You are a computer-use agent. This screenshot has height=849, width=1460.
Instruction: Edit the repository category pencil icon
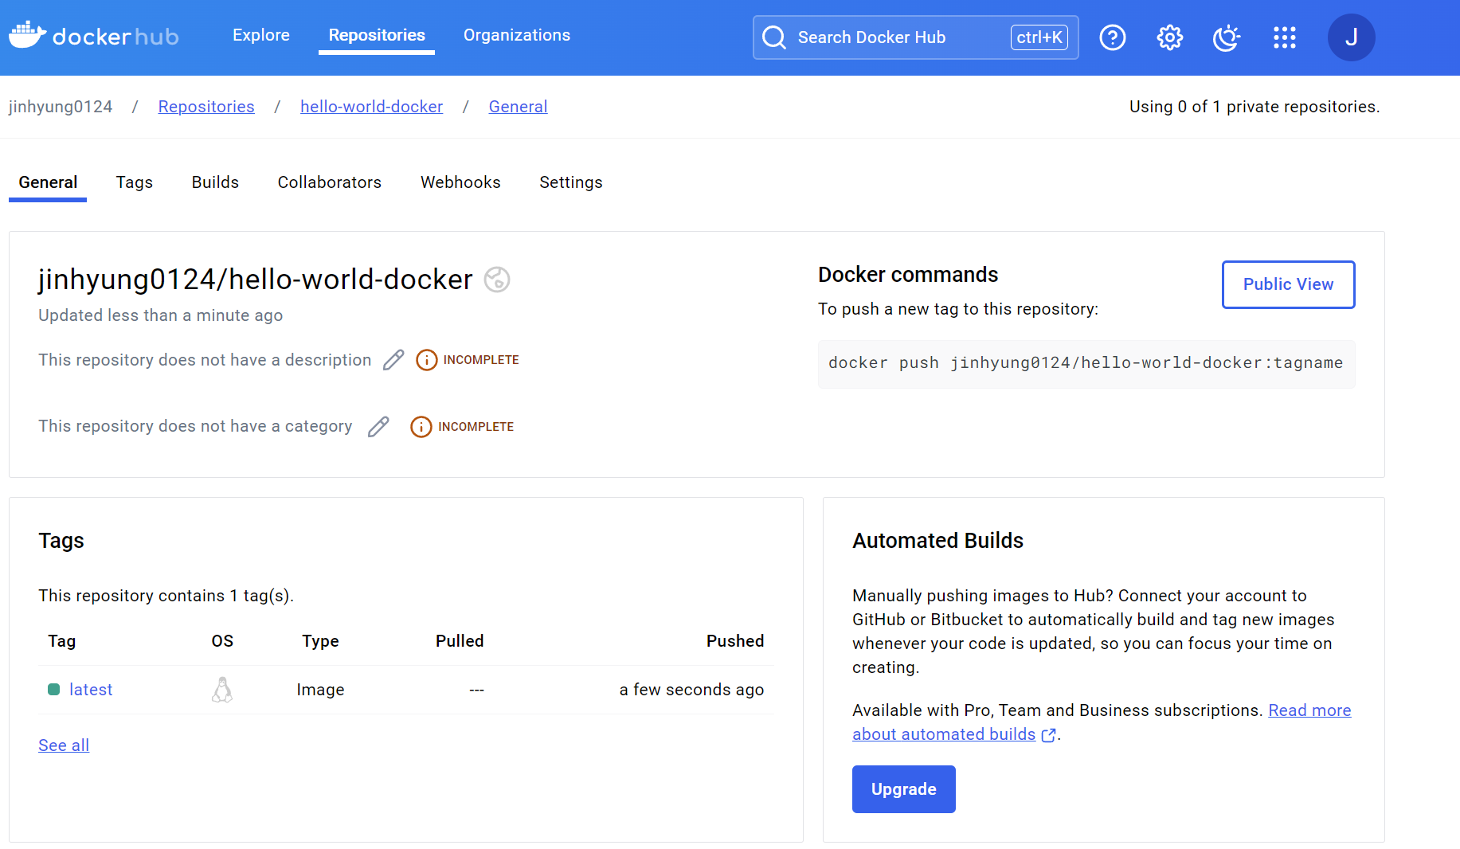(378, 427)
